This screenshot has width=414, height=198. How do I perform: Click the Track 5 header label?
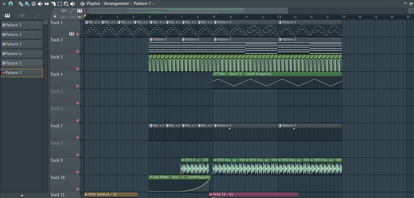[x=56, y=92]
